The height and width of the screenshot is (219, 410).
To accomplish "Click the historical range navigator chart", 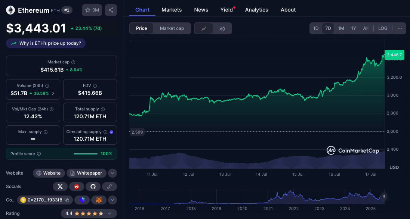I will point(257,197).
